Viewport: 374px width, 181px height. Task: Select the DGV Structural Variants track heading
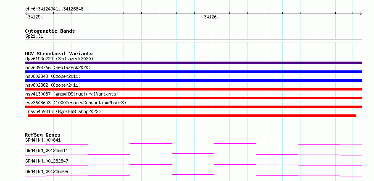click(x=59, y=54)
